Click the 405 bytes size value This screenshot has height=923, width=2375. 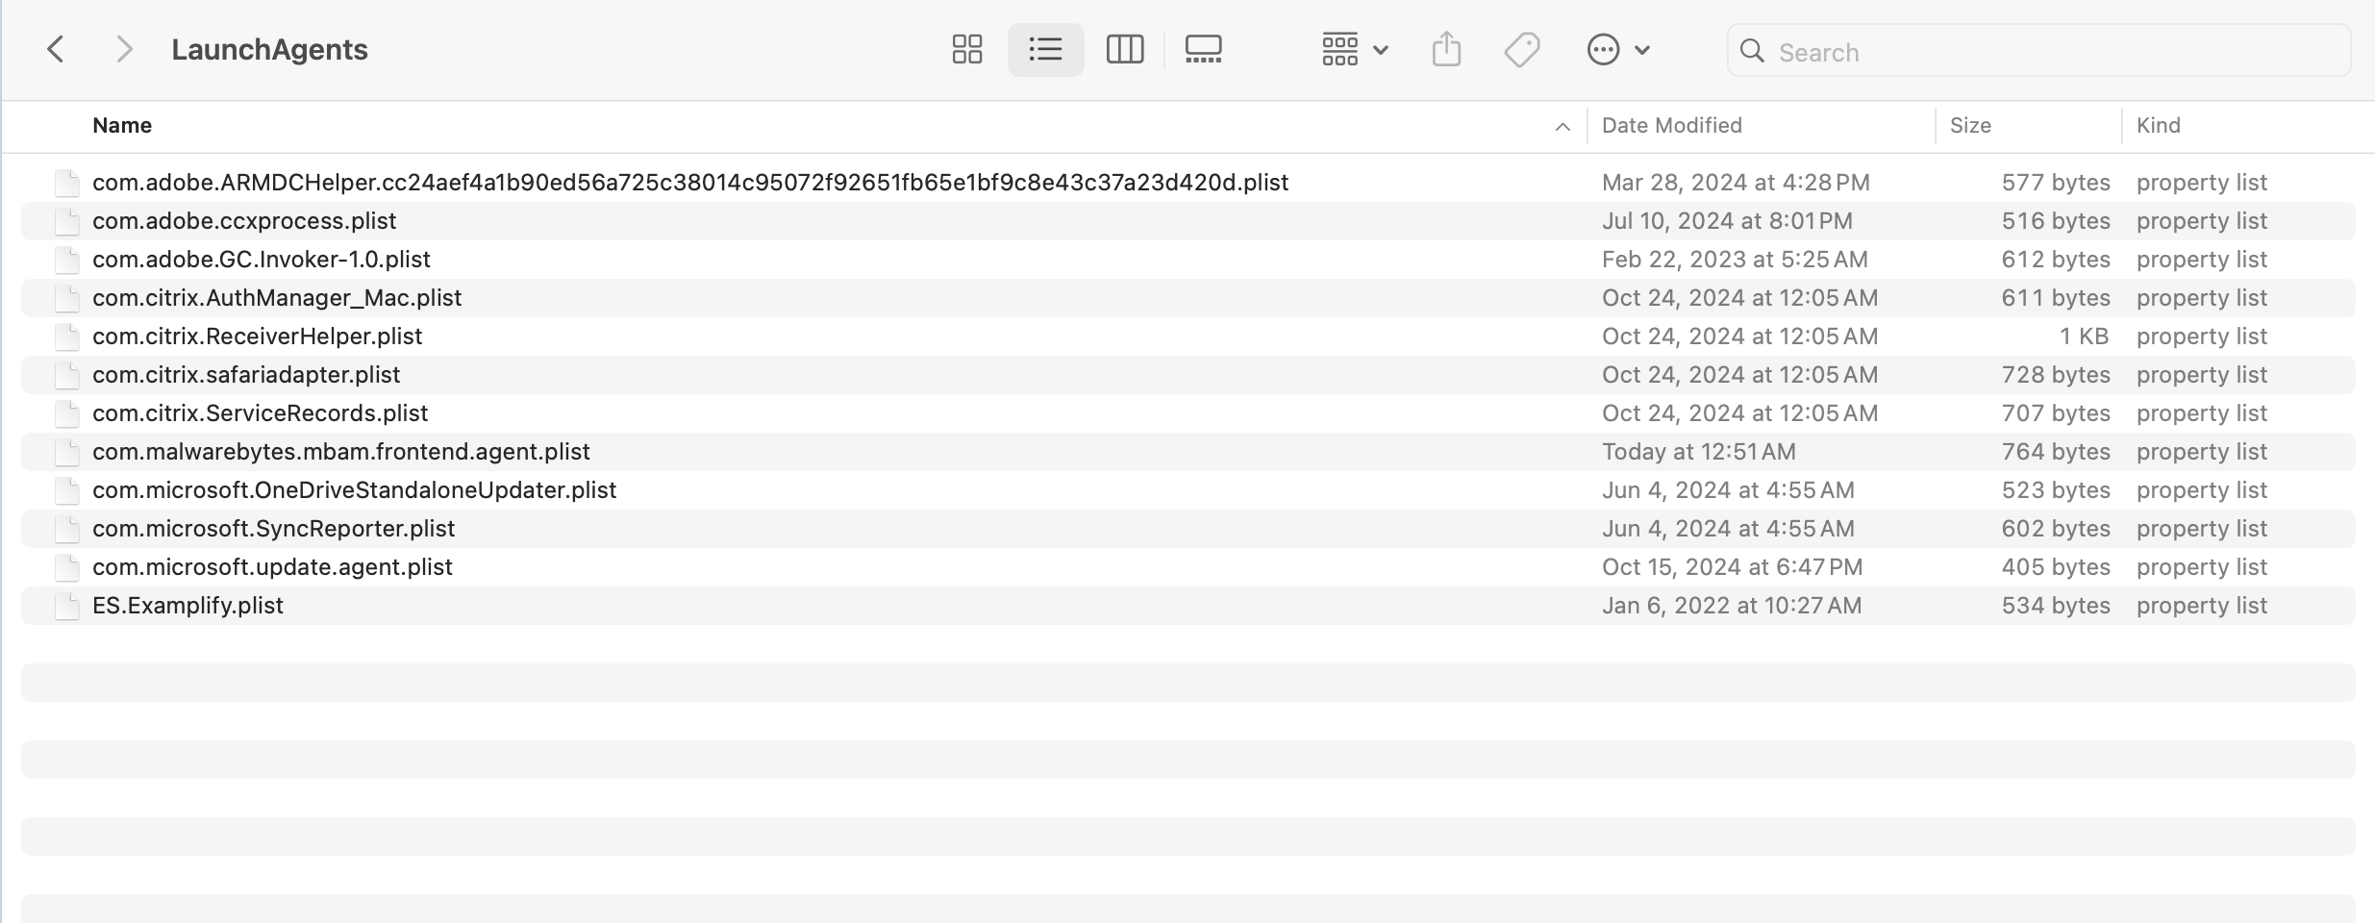[x=2056, y=567]
